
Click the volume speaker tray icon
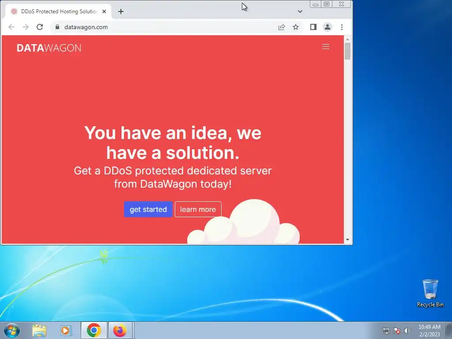coord(407,331)
